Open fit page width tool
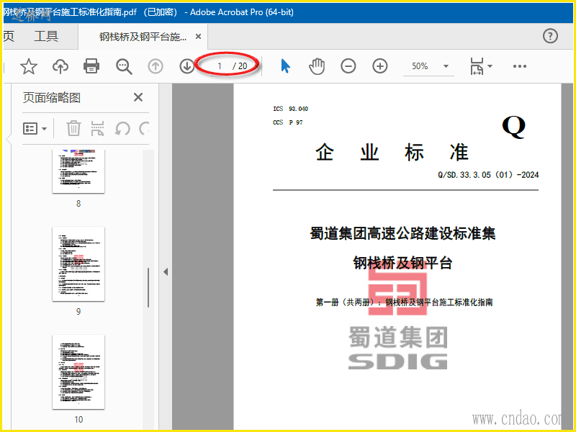This screenshot has height=432, width=576. point(477,66)
